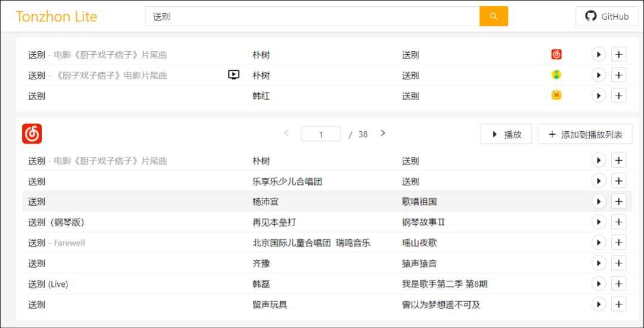Add 留声玩具's 送别 to the playlist
This screenshot has height=328, width=644.
pyautogui.click(x=619, y=305)
